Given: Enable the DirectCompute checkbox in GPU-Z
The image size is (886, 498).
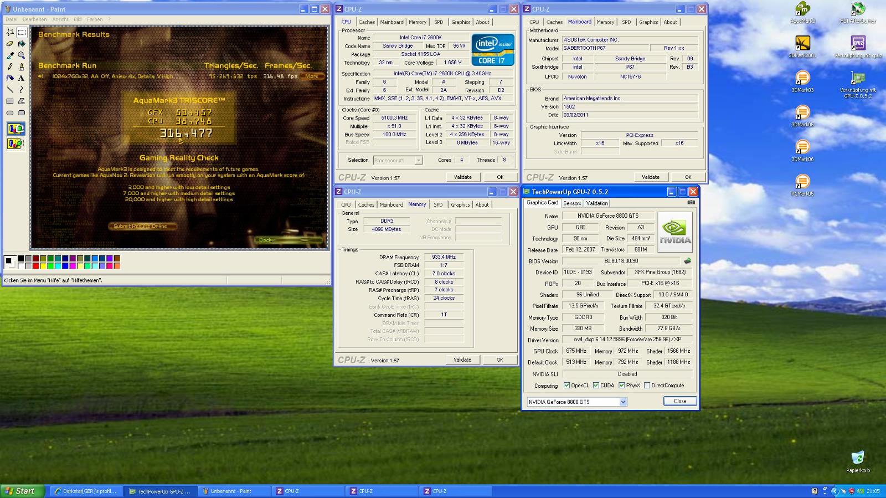Looking at the screenshot, I should click(647, 386).
